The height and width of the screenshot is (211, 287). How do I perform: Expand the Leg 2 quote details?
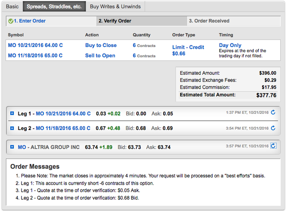(x=12, y=128)
